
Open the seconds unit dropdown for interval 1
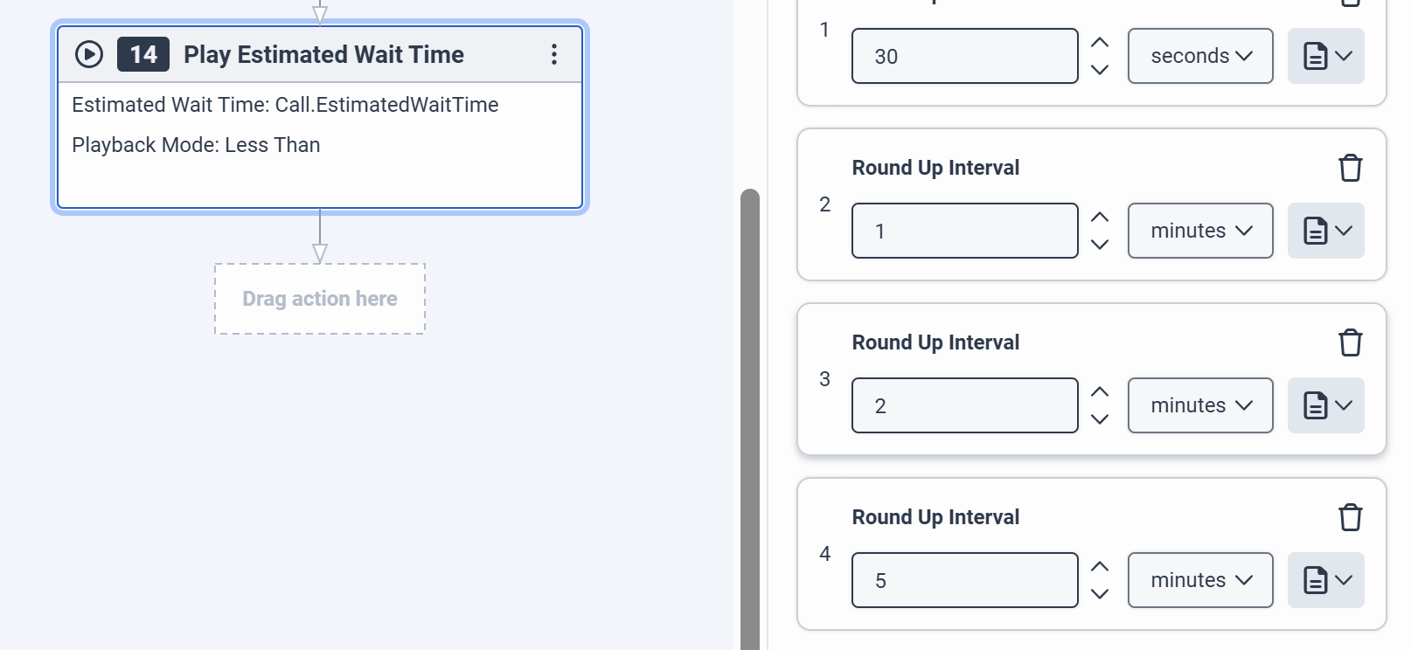coord(1199,56)
